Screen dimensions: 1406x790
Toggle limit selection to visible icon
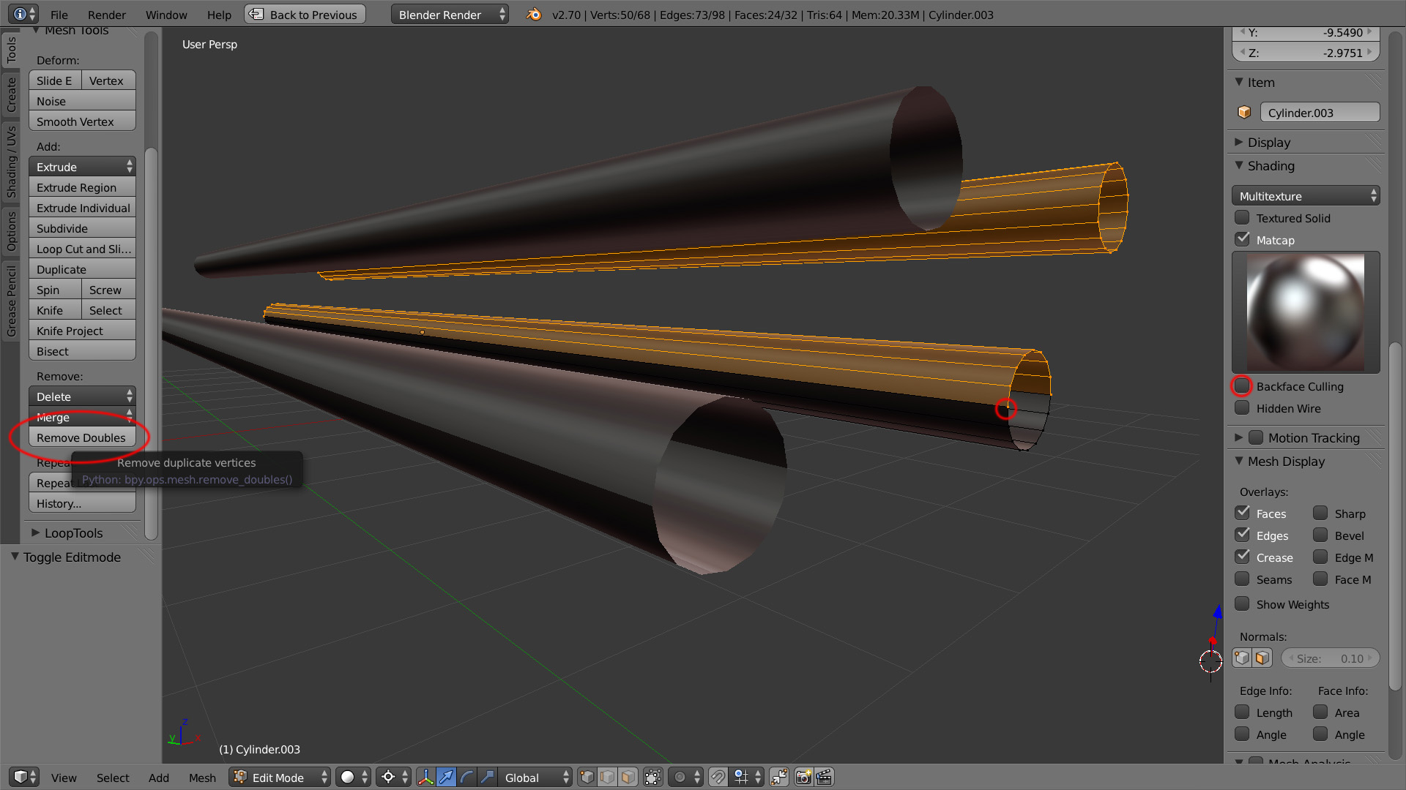click(x=653, y=777)
